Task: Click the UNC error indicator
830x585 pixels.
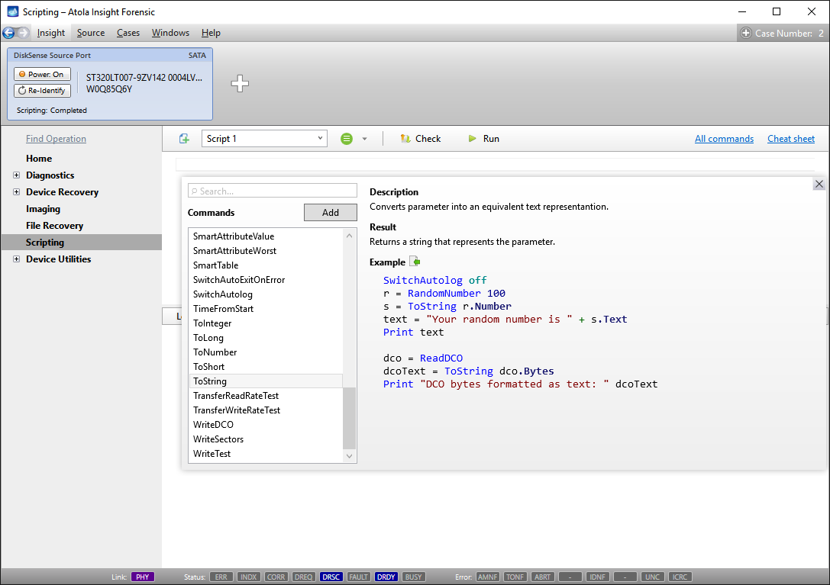Action: 652,577
